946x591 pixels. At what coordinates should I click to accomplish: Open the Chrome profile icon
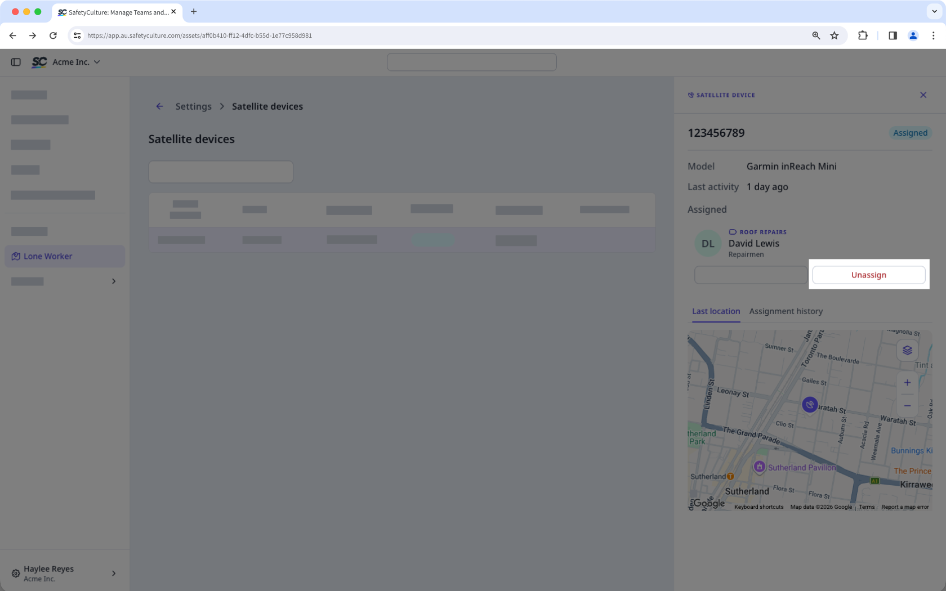(913, 35)
